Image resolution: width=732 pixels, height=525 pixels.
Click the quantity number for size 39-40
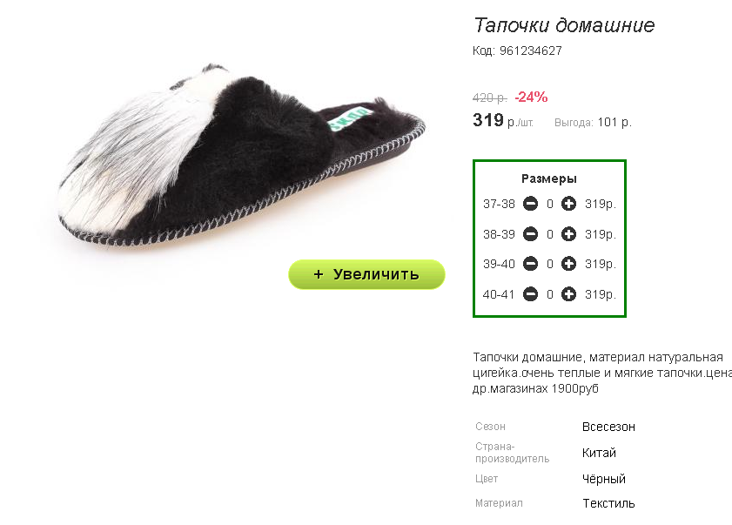(x=550, y=265)
